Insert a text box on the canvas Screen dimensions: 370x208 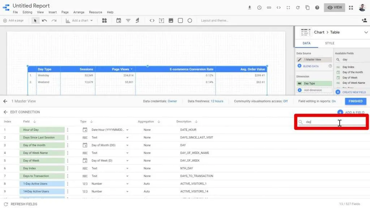(162, 20)
